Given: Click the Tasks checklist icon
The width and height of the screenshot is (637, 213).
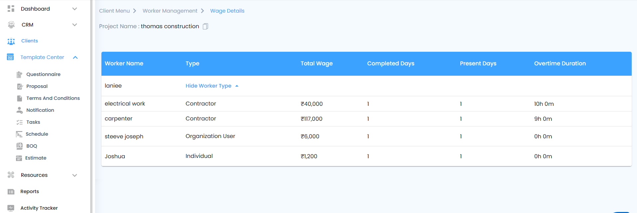Looking at the screenshot, I should tap(19, 122).
